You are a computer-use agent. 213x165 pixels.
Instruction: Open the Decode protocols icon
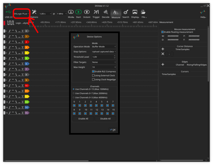[105, 12]
